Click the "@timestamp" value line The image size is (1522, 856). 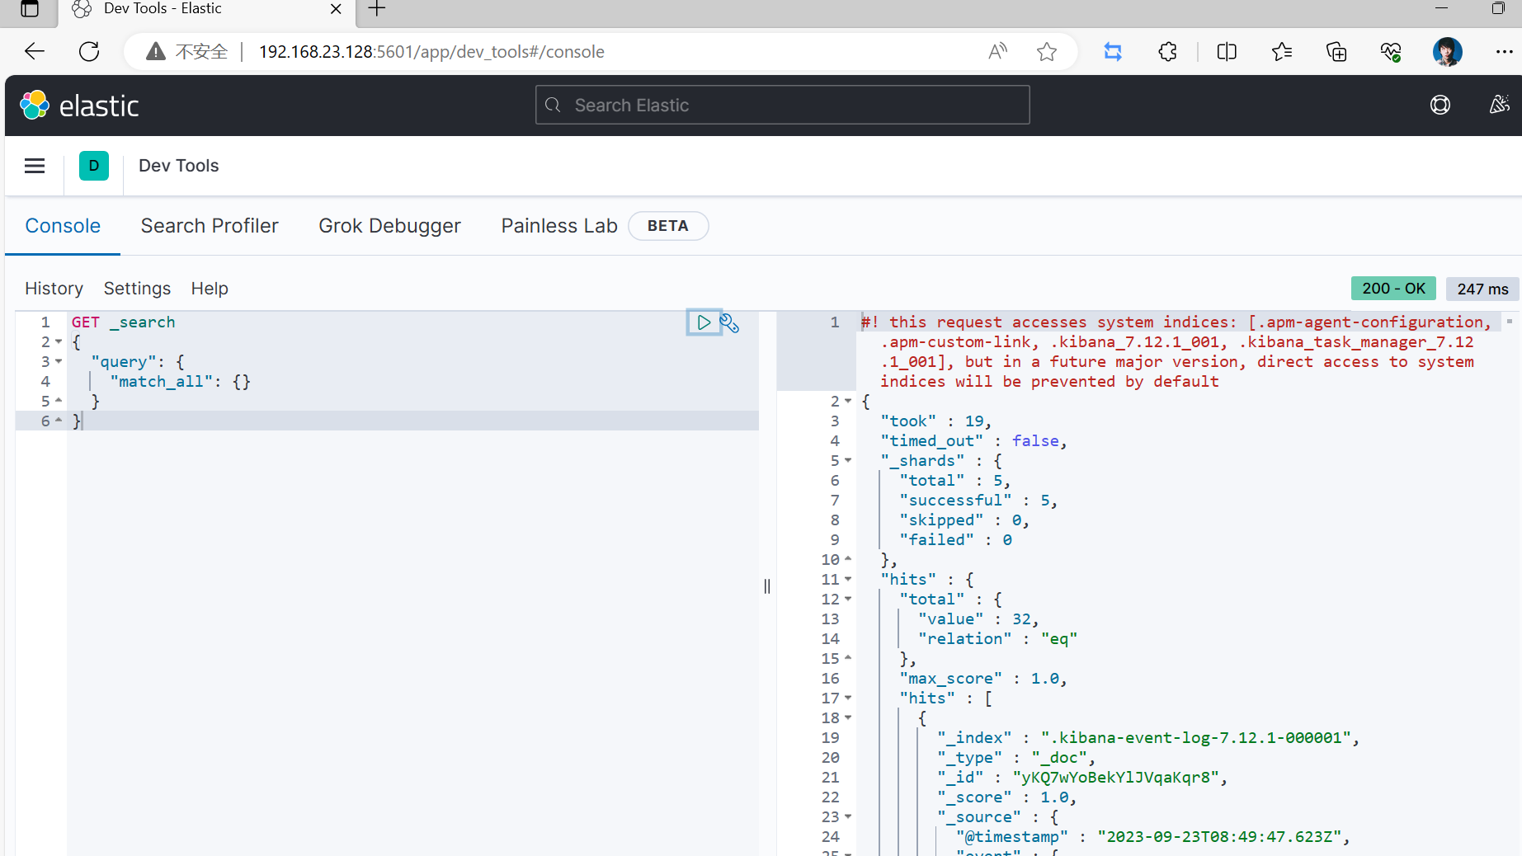(1153, 837)
